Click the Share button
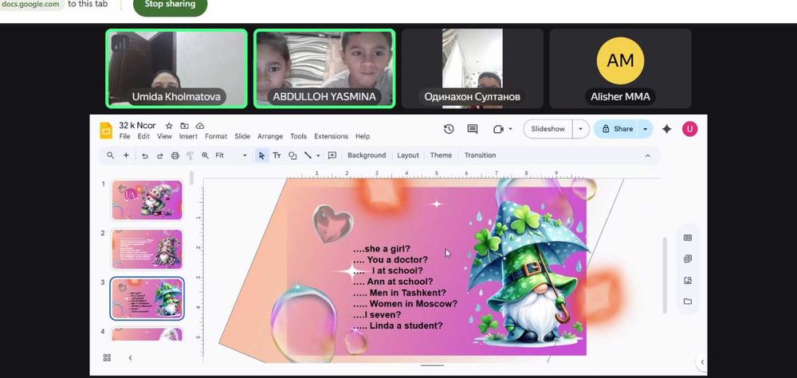 coord(617,129)
